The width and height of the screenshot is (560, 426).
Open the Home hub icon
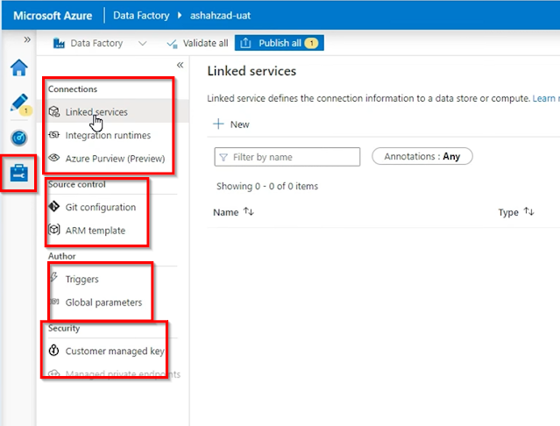(x=19, y=67)
